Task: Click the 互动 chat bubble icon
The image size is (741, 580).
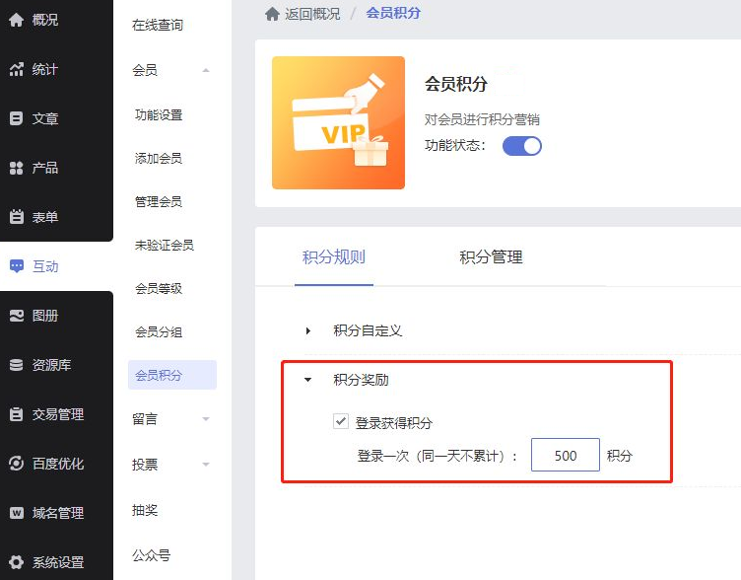Action: coord(16,266)
